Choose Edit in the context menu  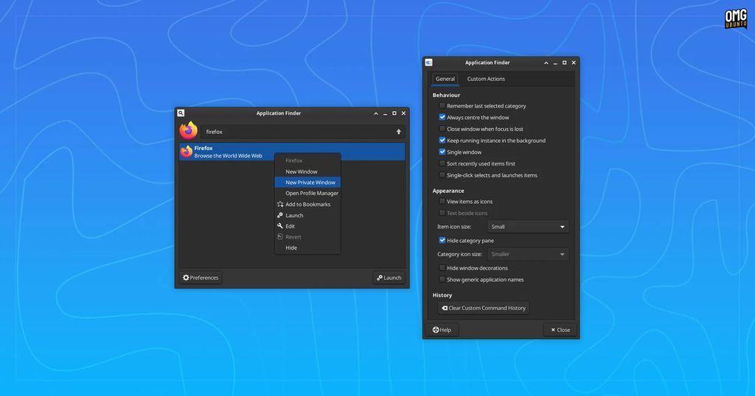tap(307, 226)
